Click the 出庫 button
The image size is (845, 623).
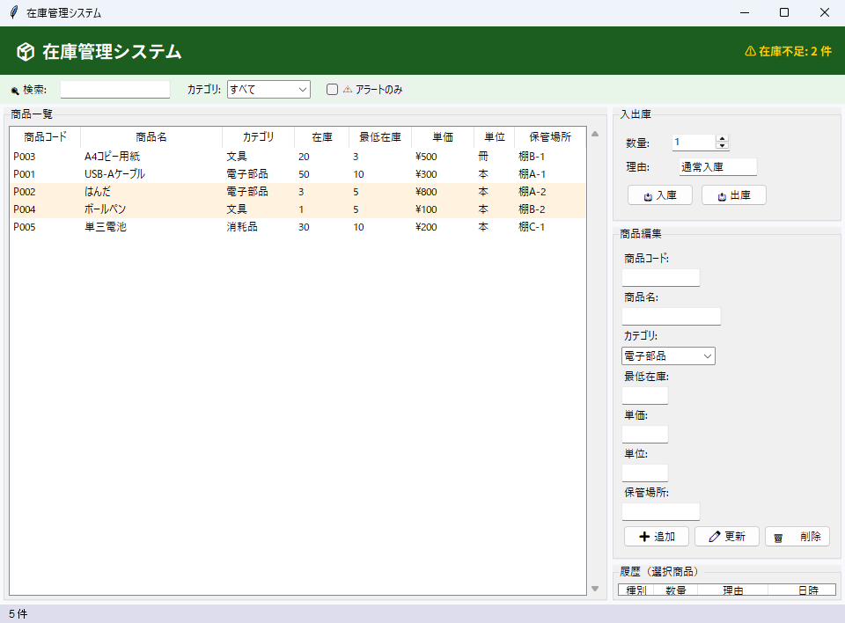pyautogui.click(x=733, y=195)
